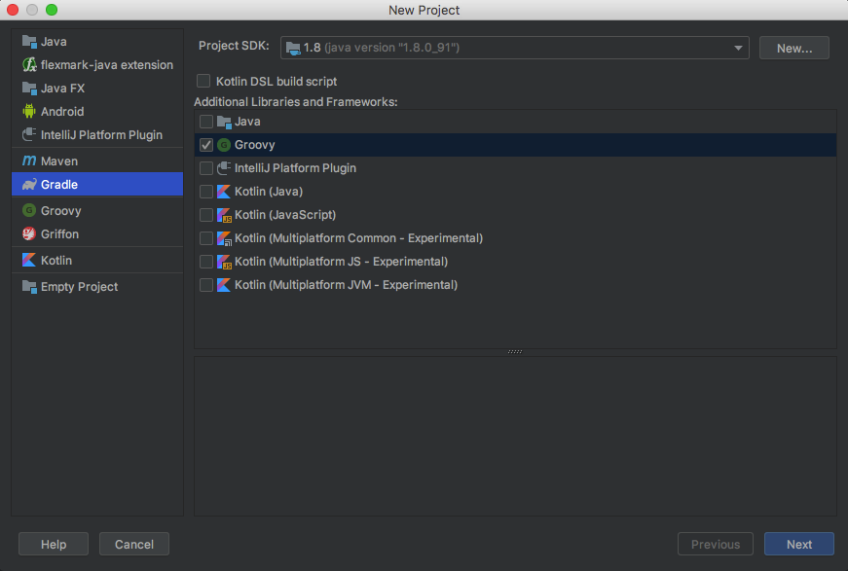
Task: Check Kotlin Multiplatform JS Experimental checkbox
Action: click(x=206, y=262)
